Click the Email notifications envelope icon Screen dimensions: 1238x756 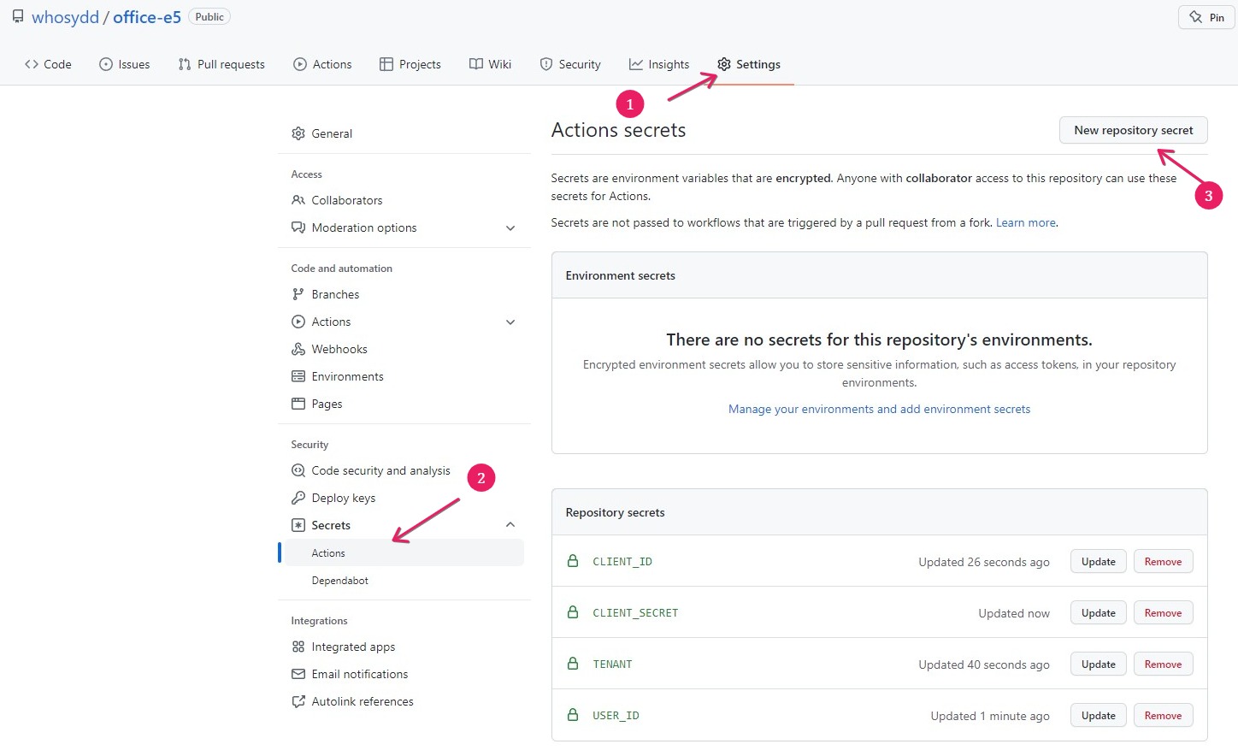coord(298,674)
